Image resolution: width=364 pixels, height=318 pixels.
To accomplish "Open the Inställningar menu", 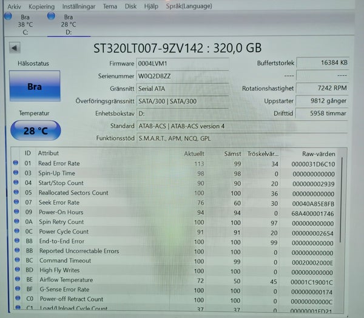I will [x=79, y=7].
